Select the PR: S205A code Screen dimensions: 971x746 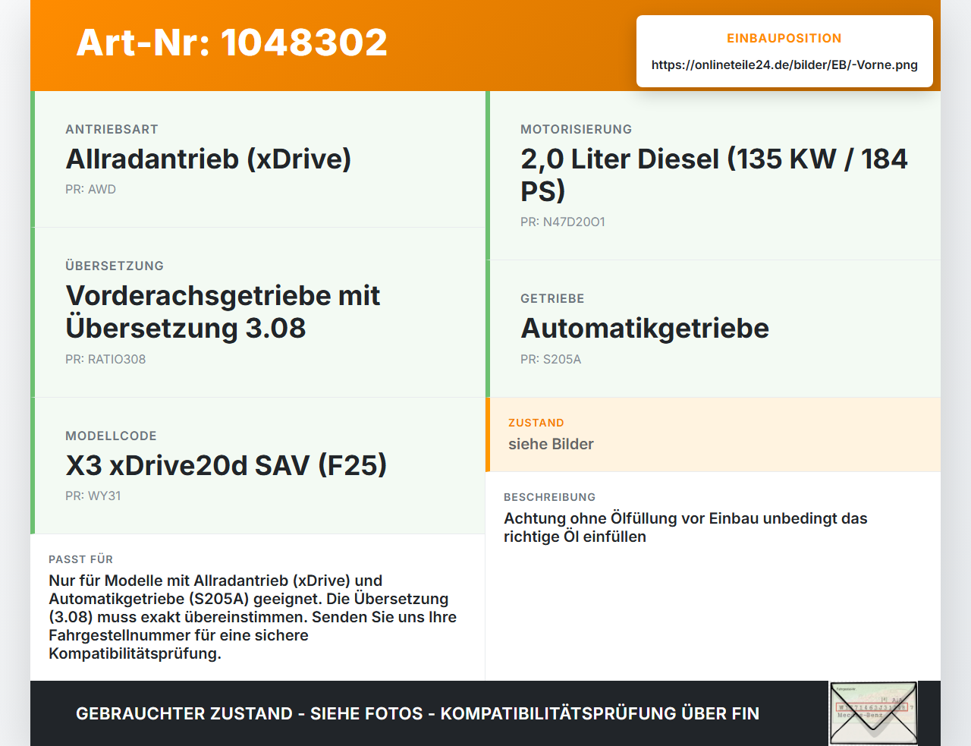click(551, 360)
